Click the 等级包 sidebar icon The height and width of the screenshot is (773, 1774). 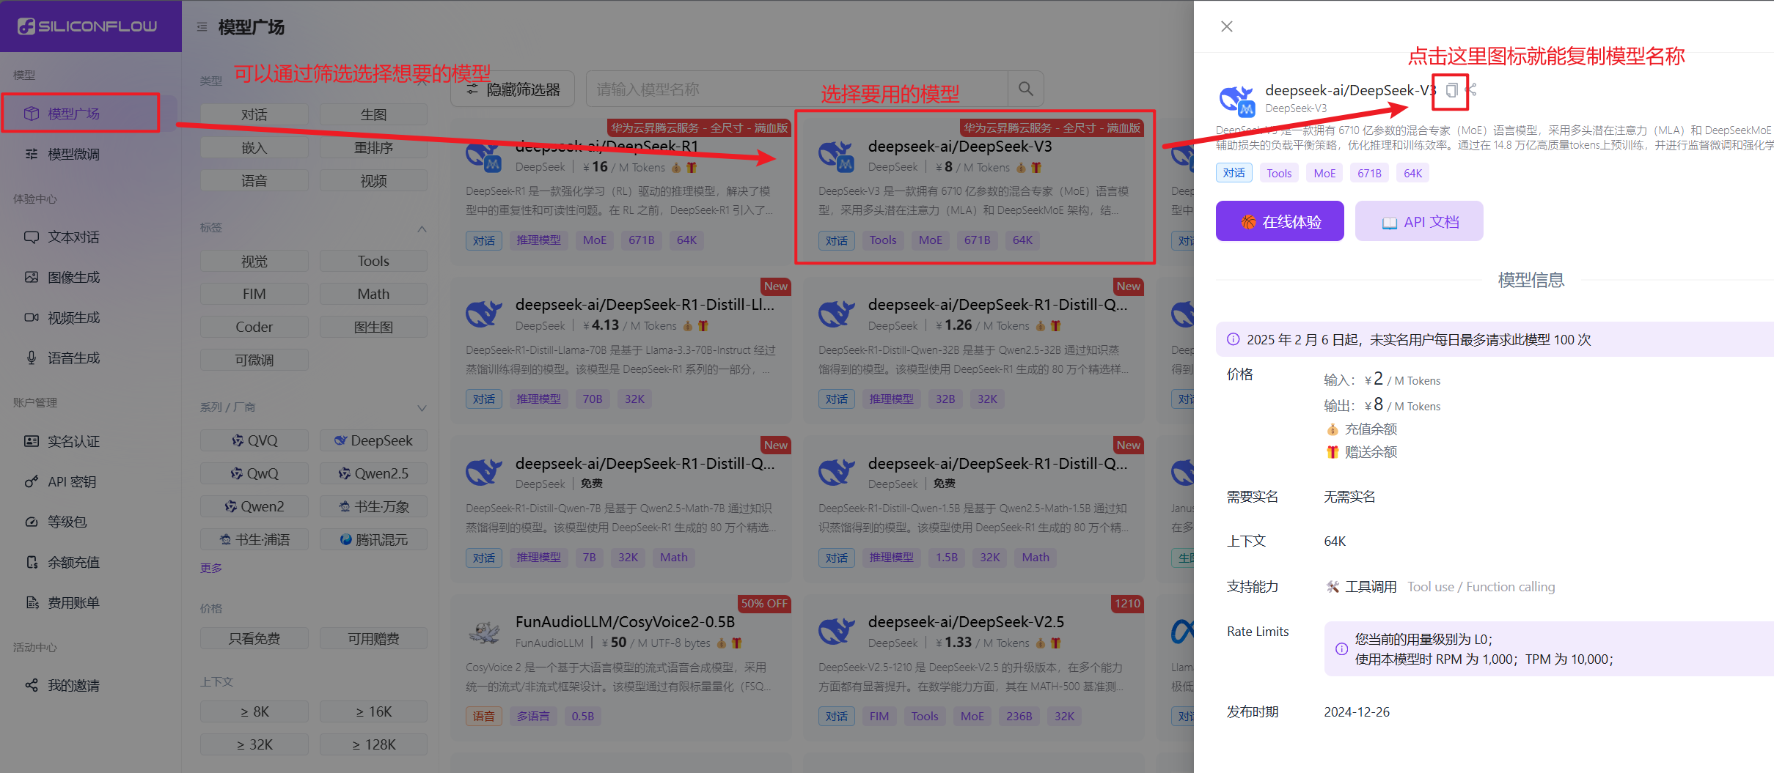pyautogui.click(x=32, y=522)
